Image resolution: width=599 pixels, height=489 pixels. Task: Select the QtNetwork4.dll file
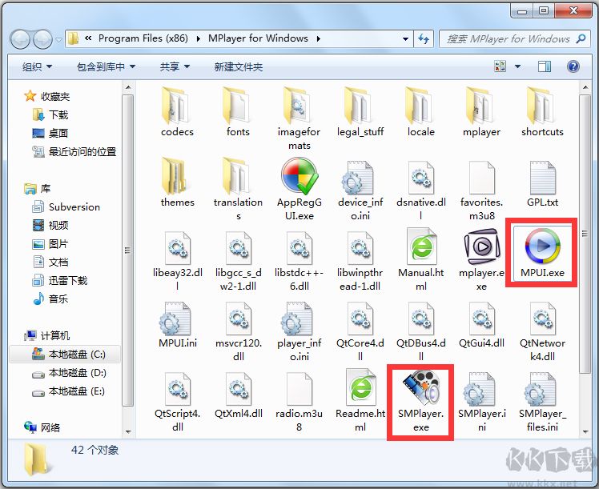(x=542, y=331)
